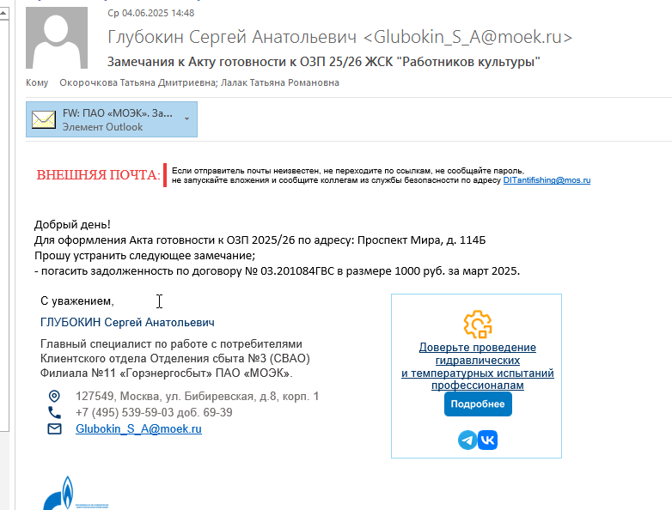Click the greeting Добрый день!

(x=72, y=224)
